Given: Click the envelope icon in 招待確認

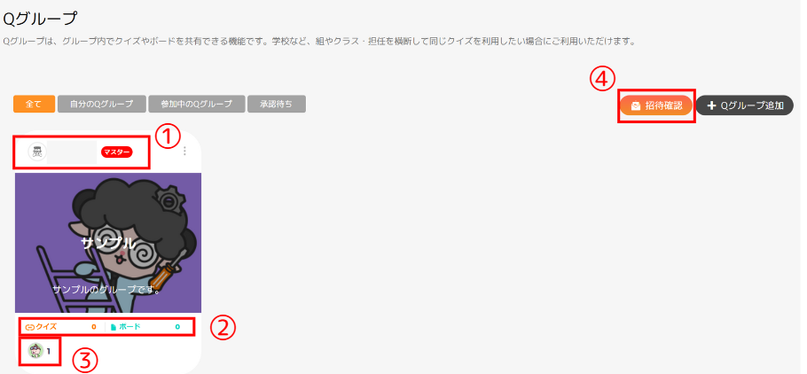Looking at the screenshot, I should (636, 106).
